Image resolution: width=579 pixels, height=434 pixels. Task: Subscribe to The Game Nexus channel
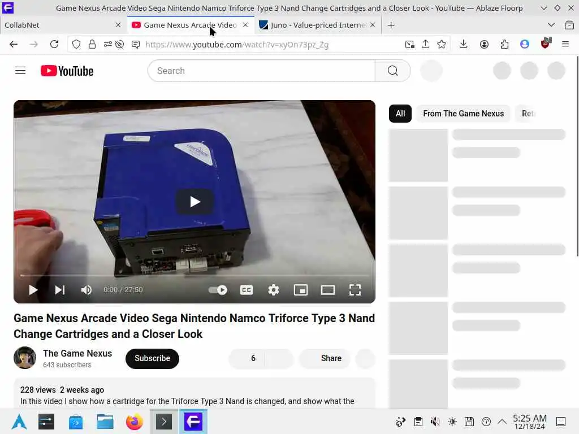click(152, 358)
